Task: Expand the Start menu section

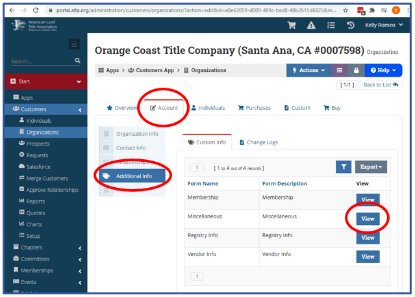Action: (46, 81)
